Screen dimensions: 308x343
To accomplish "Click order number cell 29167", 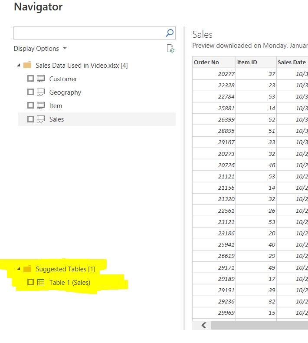I will click(x=214, y=142).
